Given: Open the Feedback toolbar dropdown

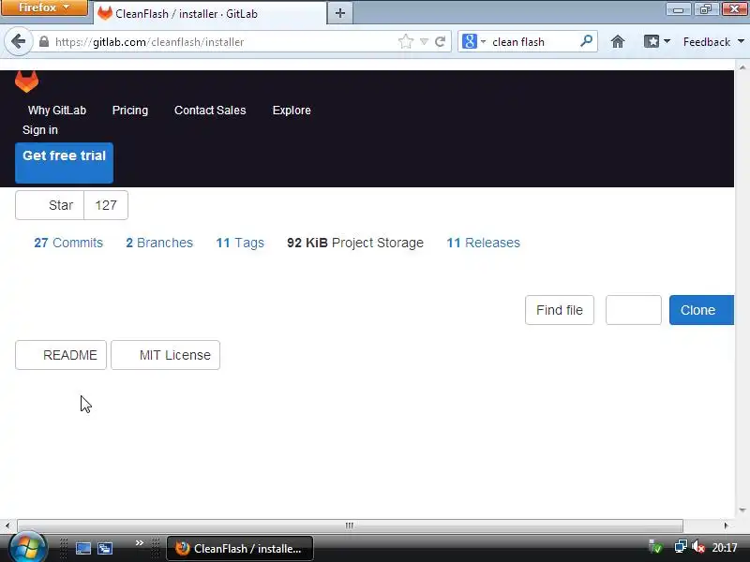Looking at the screenshot, I should pos(713,42).
